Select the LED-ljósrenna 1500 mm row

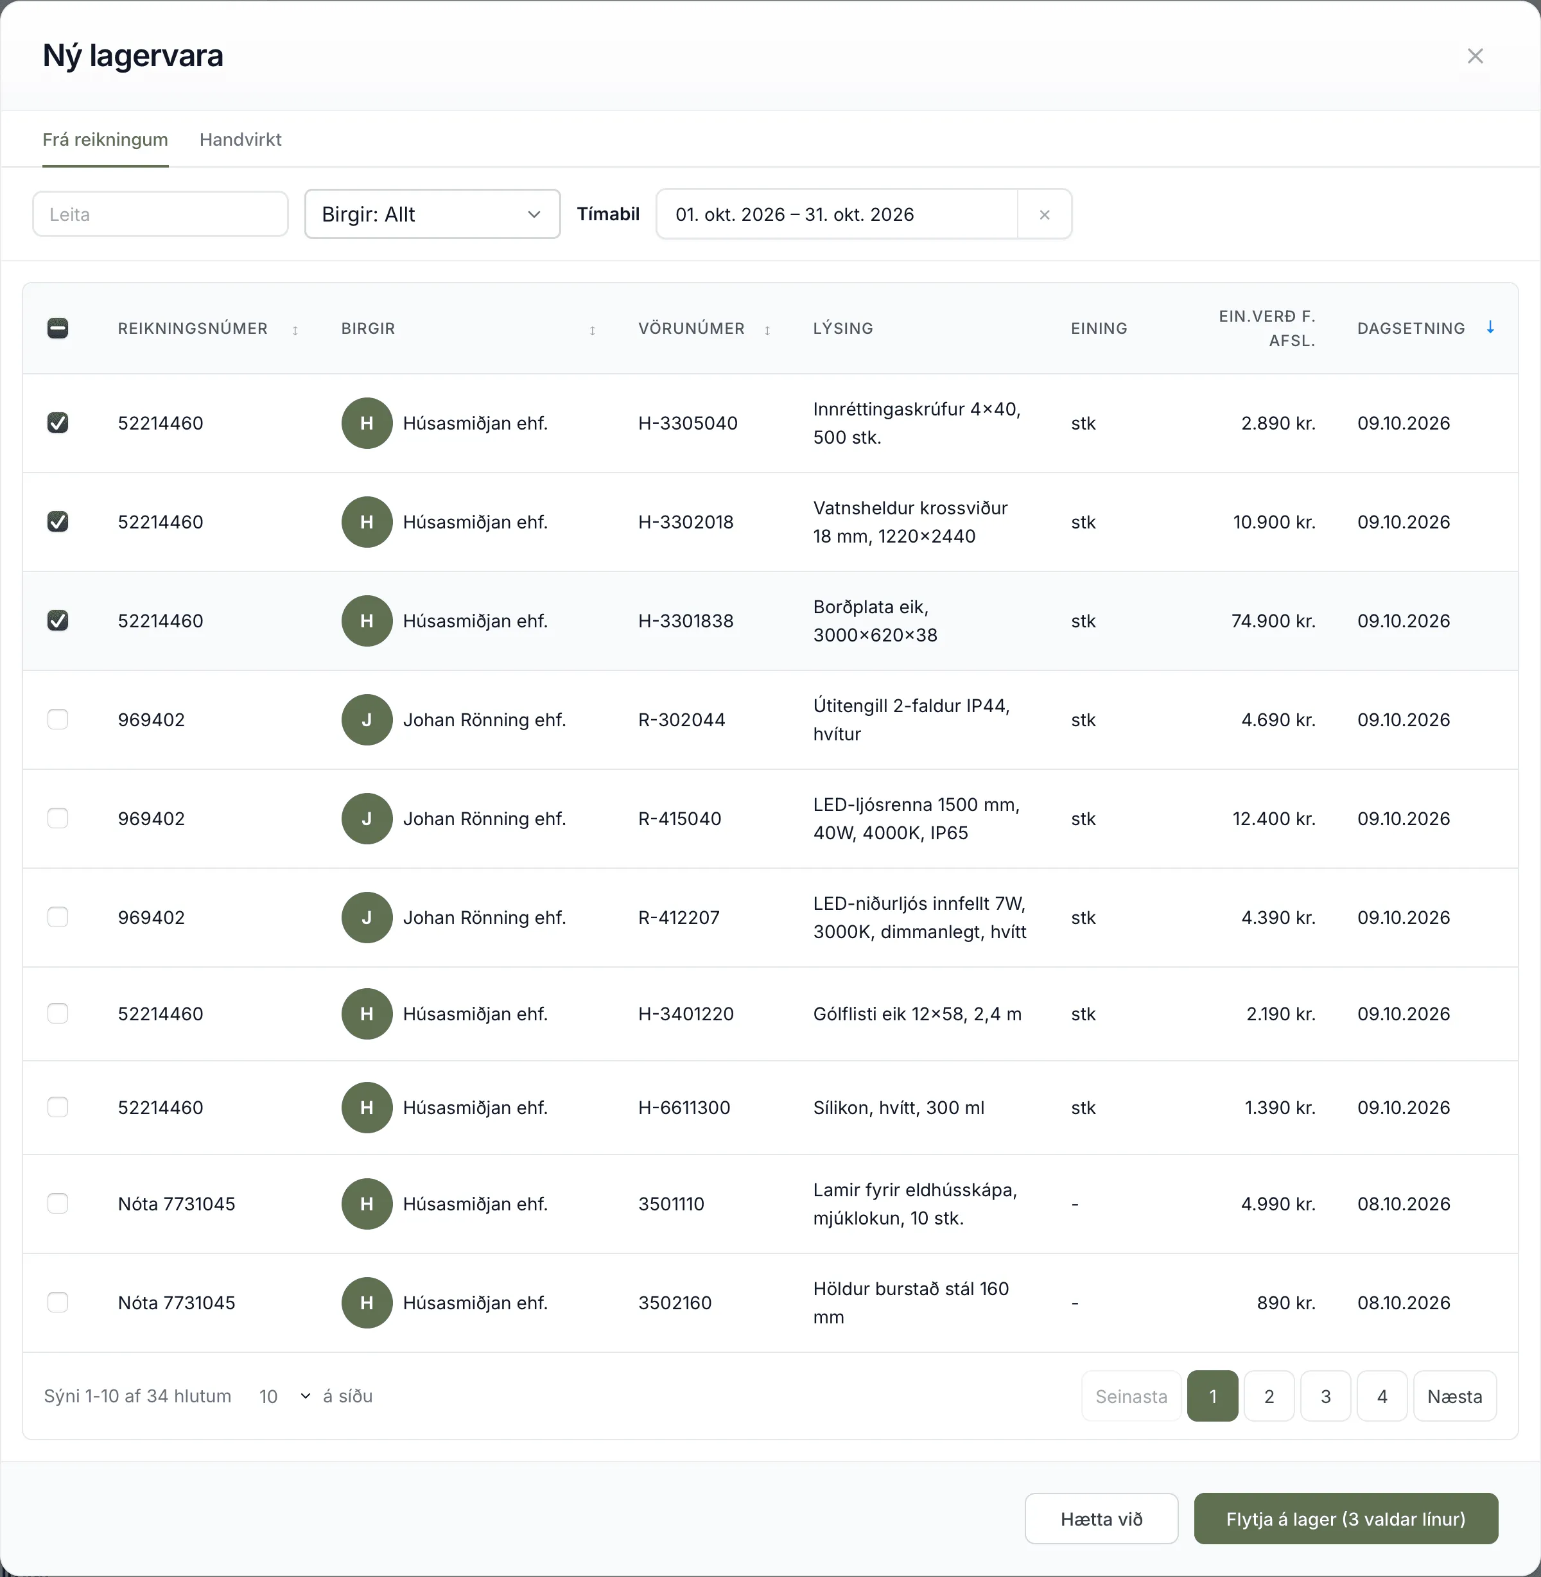point(57,817)
